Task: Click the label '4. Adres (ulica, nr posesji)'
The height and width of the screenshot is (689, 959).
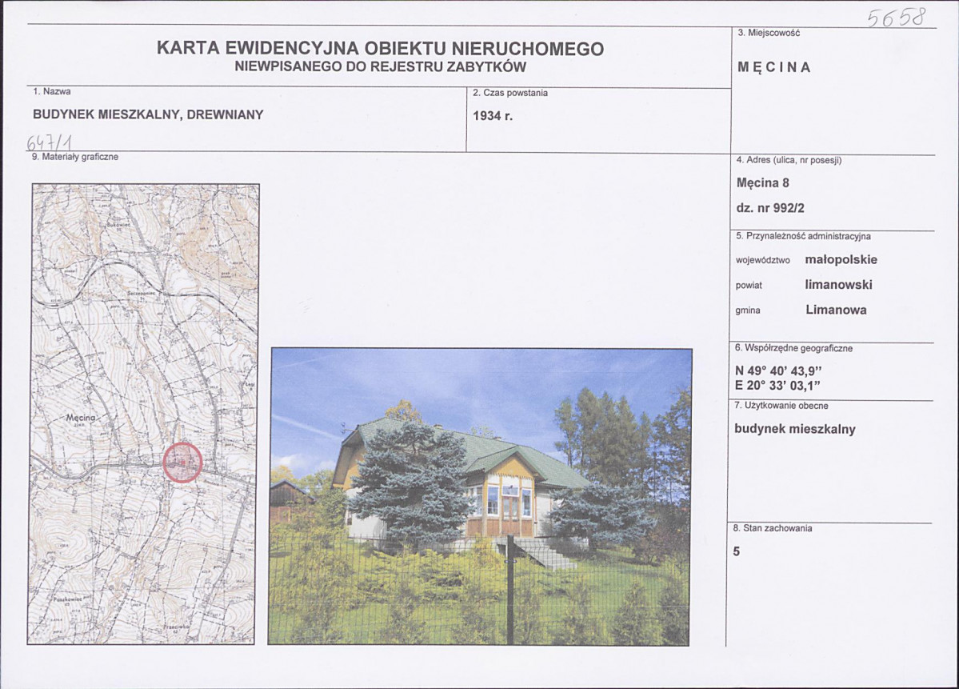Action: [789, 160]
